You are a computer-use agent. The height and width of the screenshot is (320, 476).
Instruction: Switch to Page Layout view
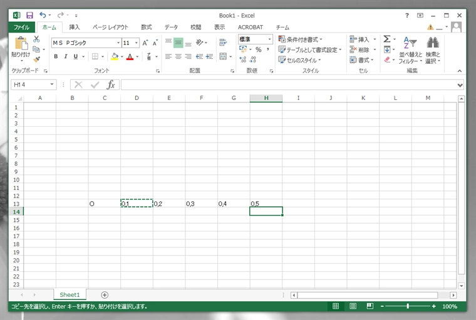[x=353, y=306]
